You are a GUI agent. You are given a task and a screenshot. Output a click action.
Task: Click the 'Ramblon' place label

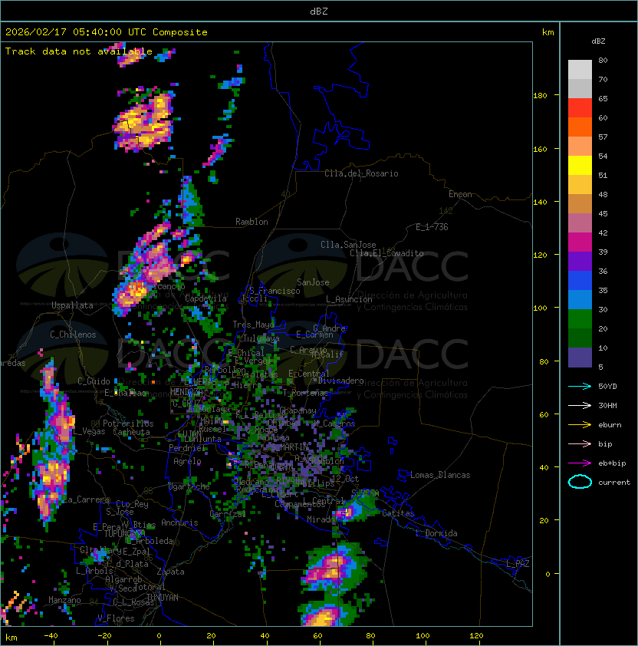[x=252, y=222]
